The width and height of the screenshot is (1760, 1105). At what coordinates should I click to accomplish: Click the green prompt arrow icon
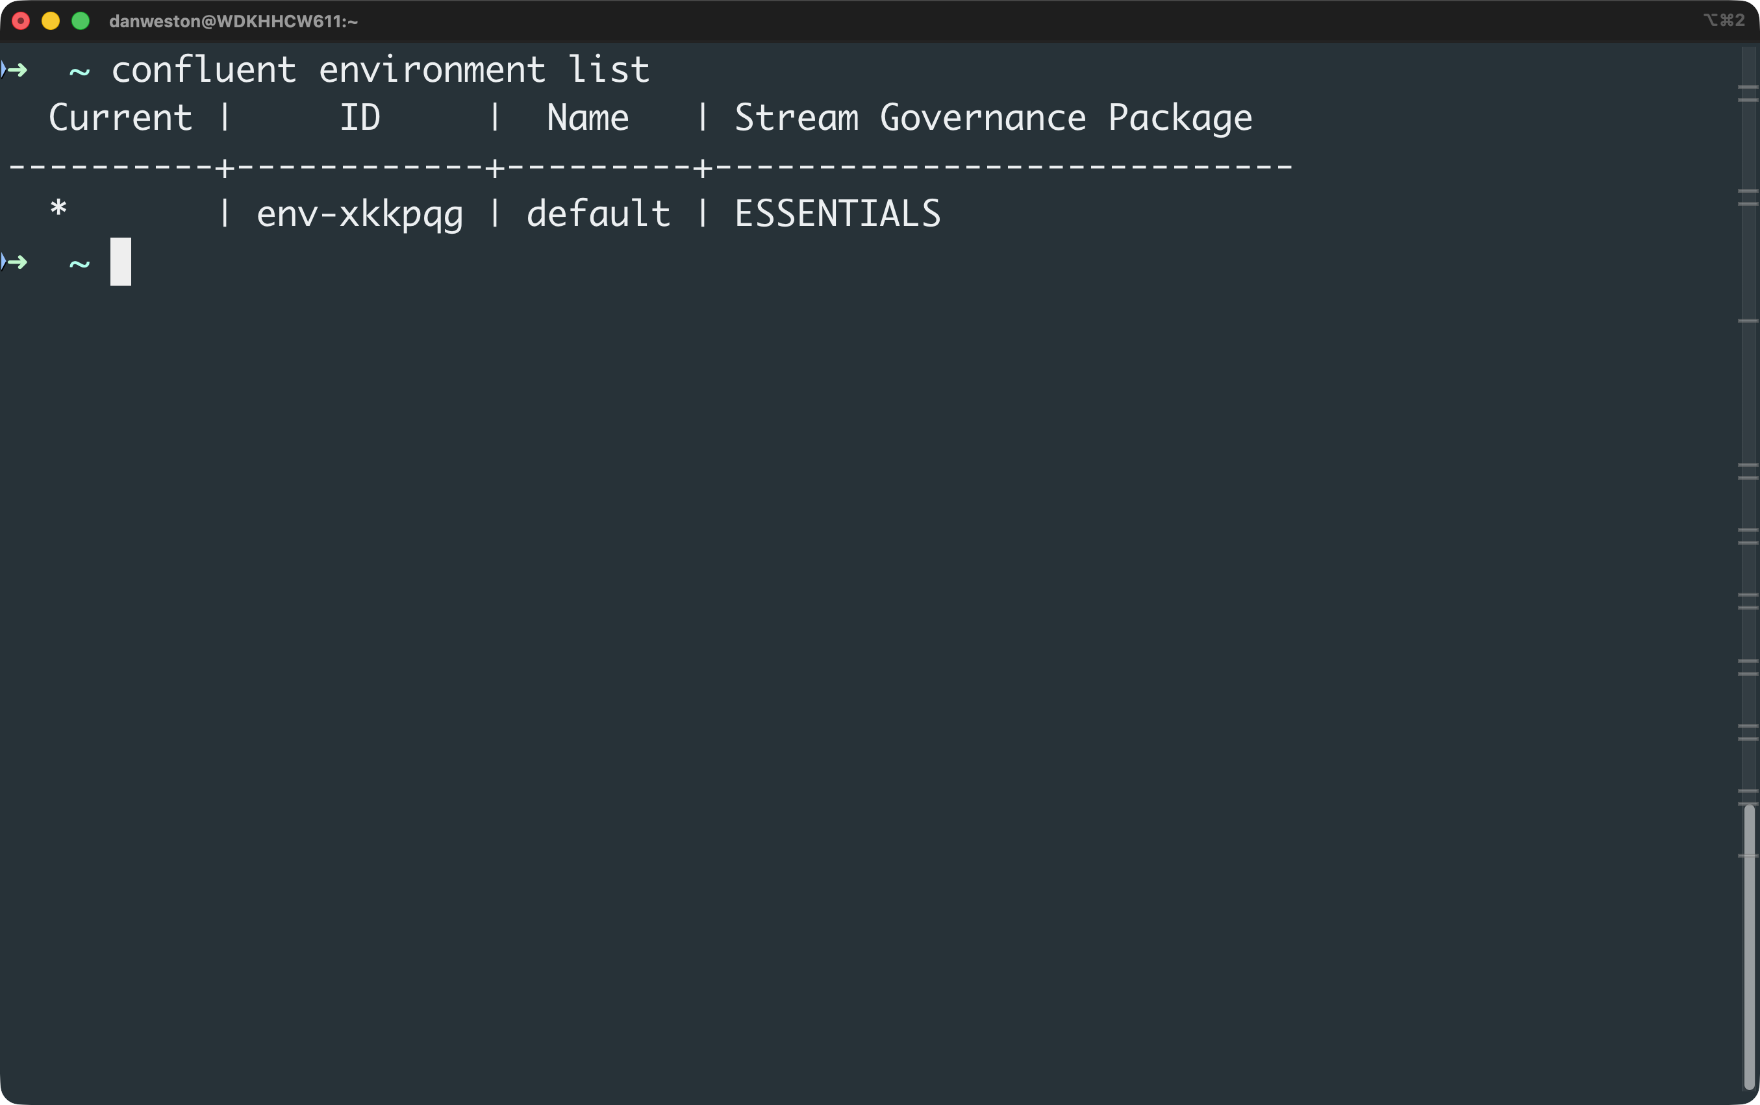(x=16, y=69)
